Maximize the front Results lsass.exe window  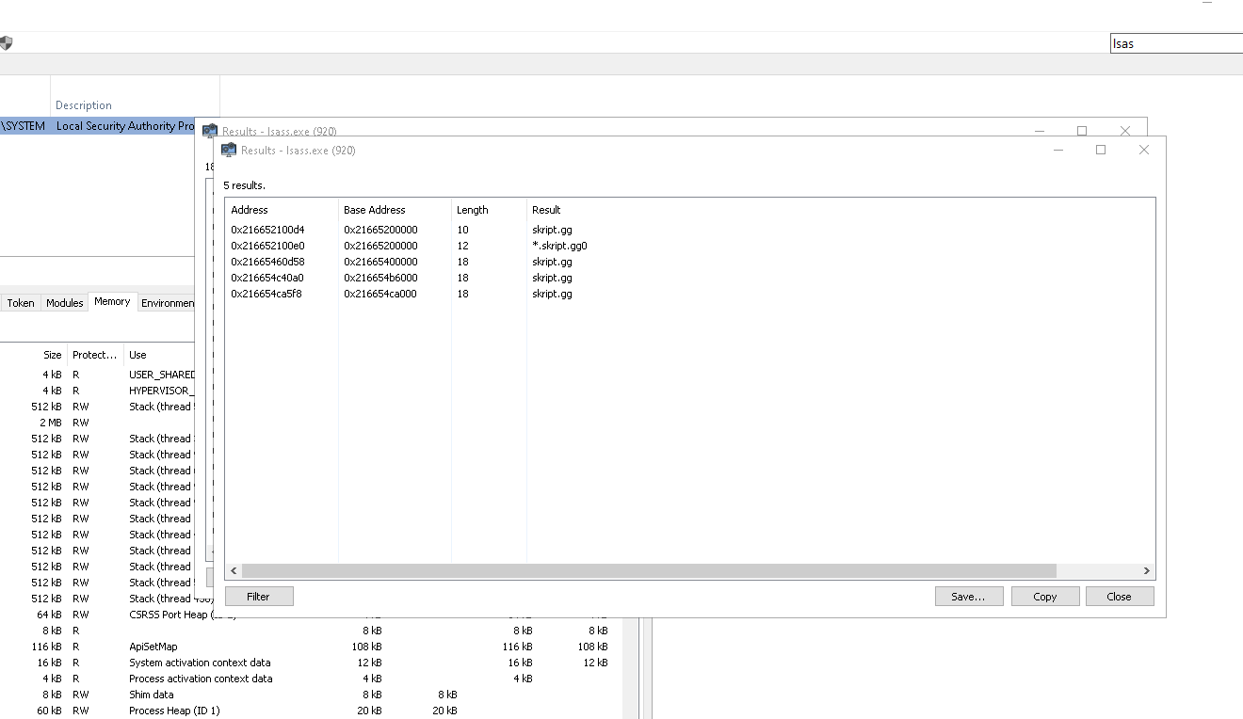pyautogui.click(x=1101, y=150)
